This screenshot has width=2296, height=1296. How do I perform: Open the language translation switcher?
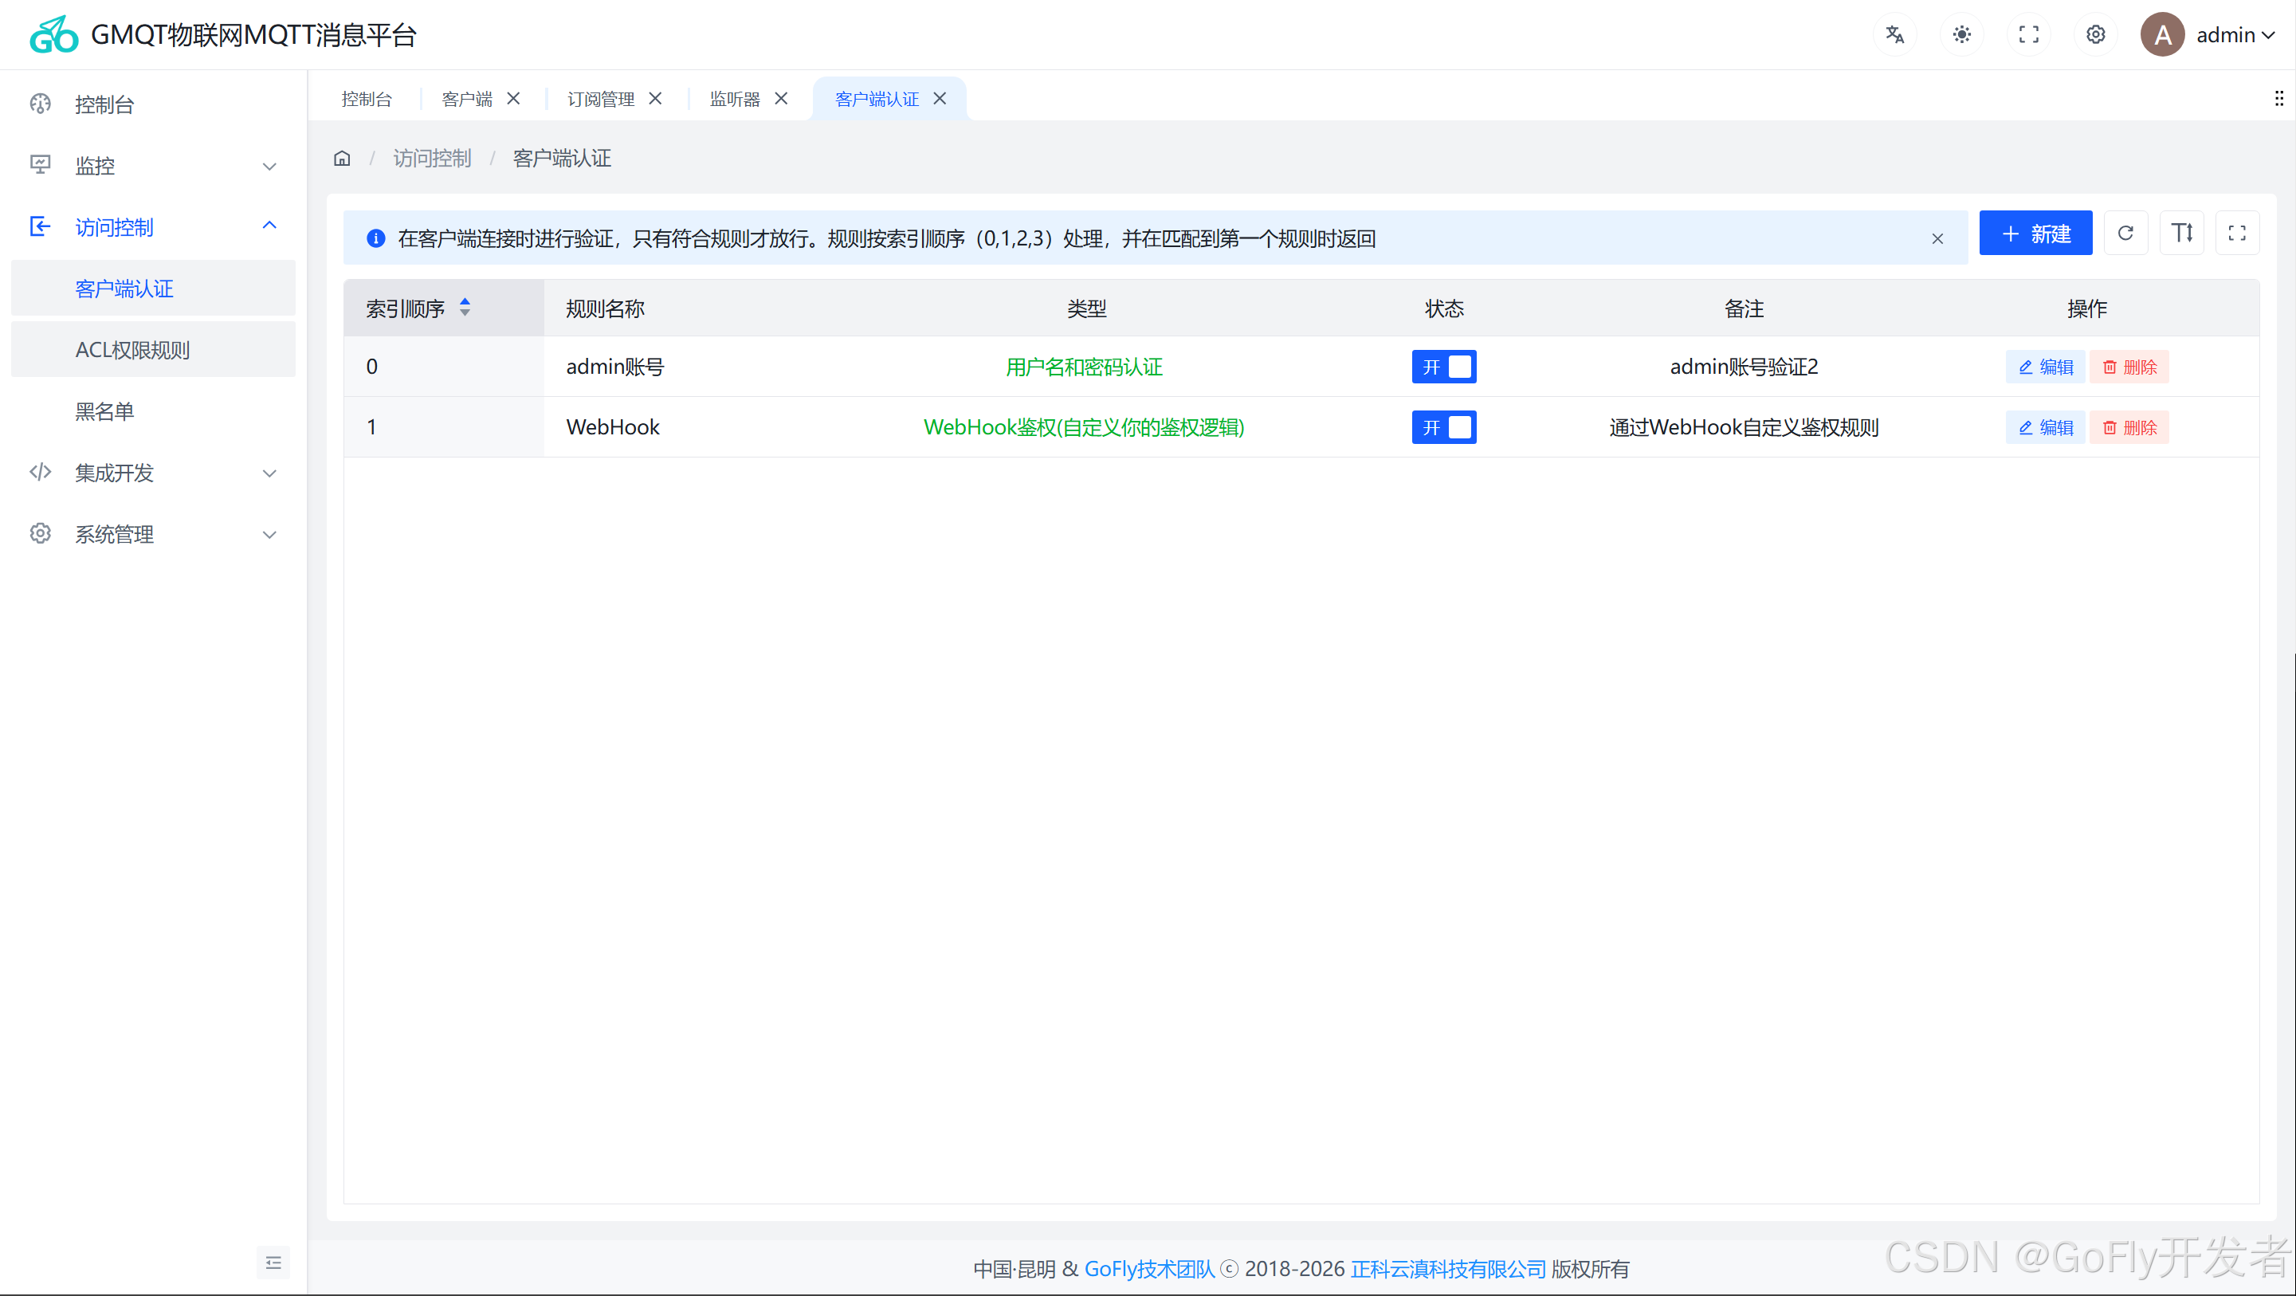pos(1895,35)
